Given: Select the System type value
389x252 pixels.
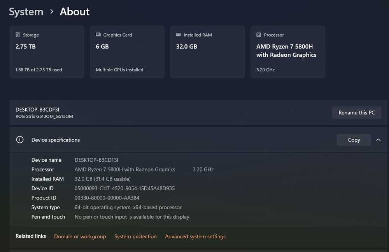Looking at the screenshot, I should click(128, 207).
